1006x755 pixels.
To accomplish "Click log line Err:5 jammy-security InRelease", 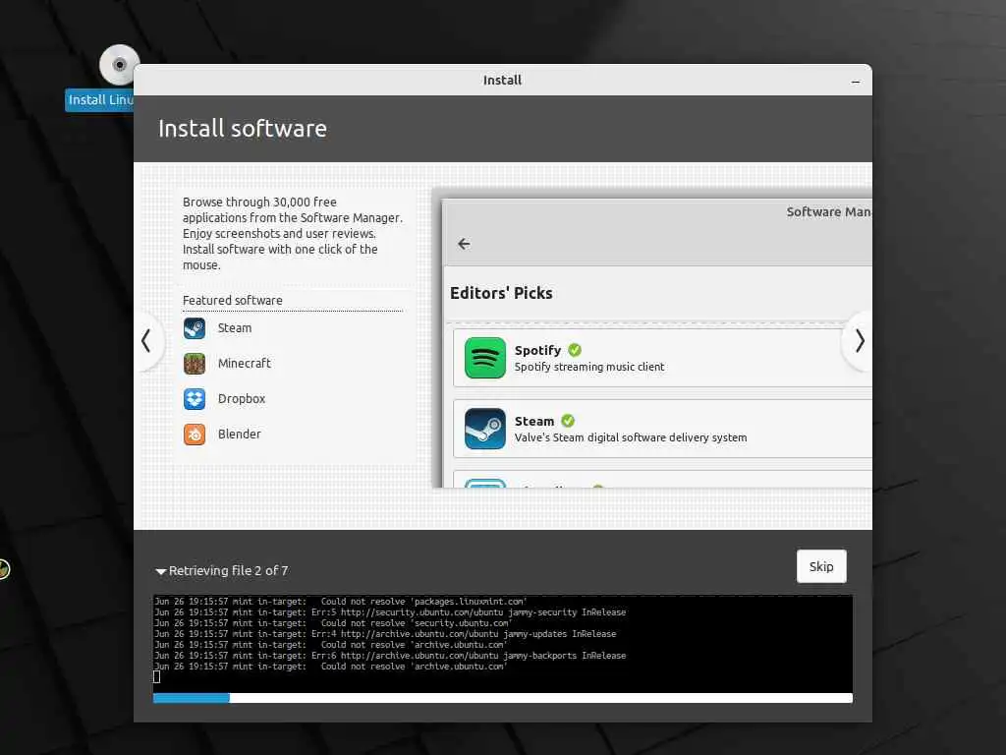I will (390, 612).
